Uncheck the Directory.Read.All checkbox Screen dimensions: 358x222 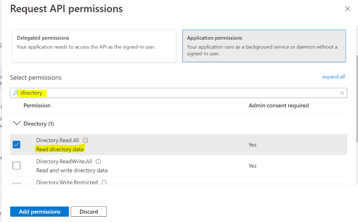tap(16, 145)
